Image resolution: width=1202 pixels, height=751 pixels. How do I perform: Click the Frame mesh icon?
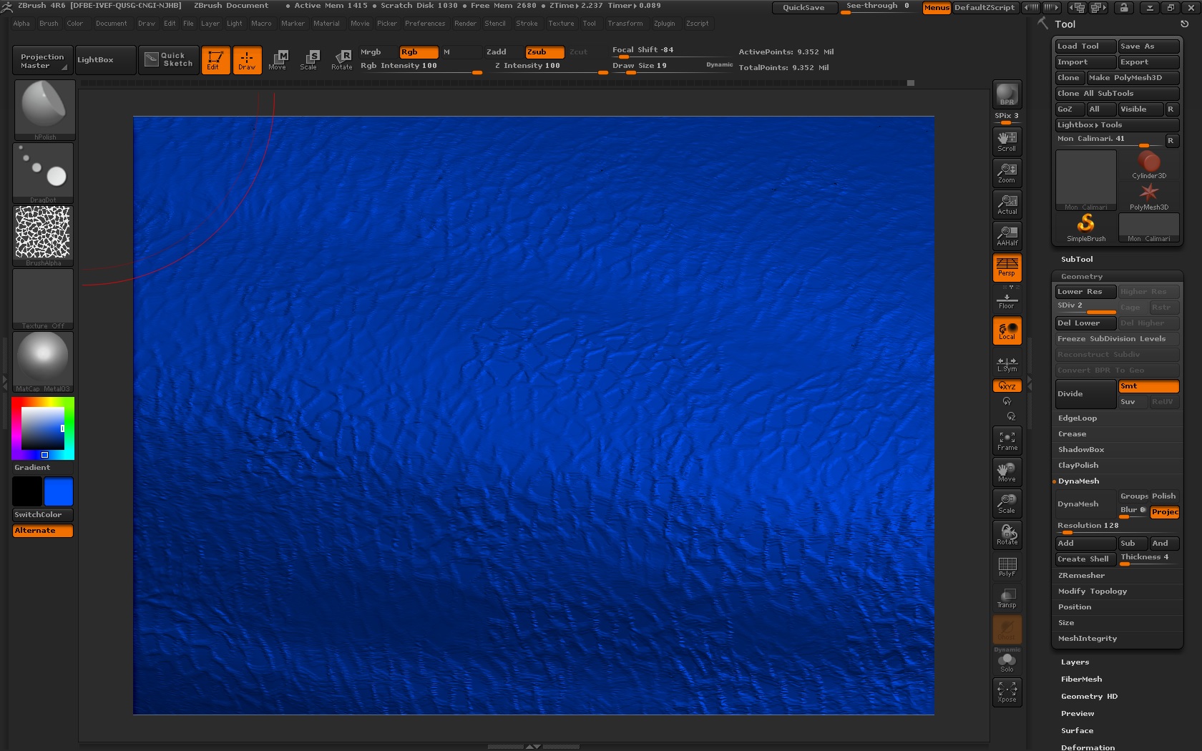(x=1007, y=441)
